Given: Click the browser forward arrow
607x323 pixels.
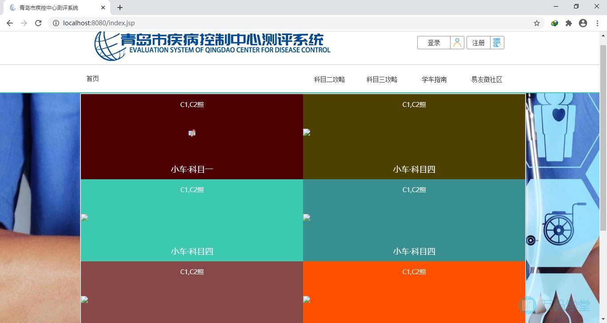Looking at the screenshot, I should point(24,23).
